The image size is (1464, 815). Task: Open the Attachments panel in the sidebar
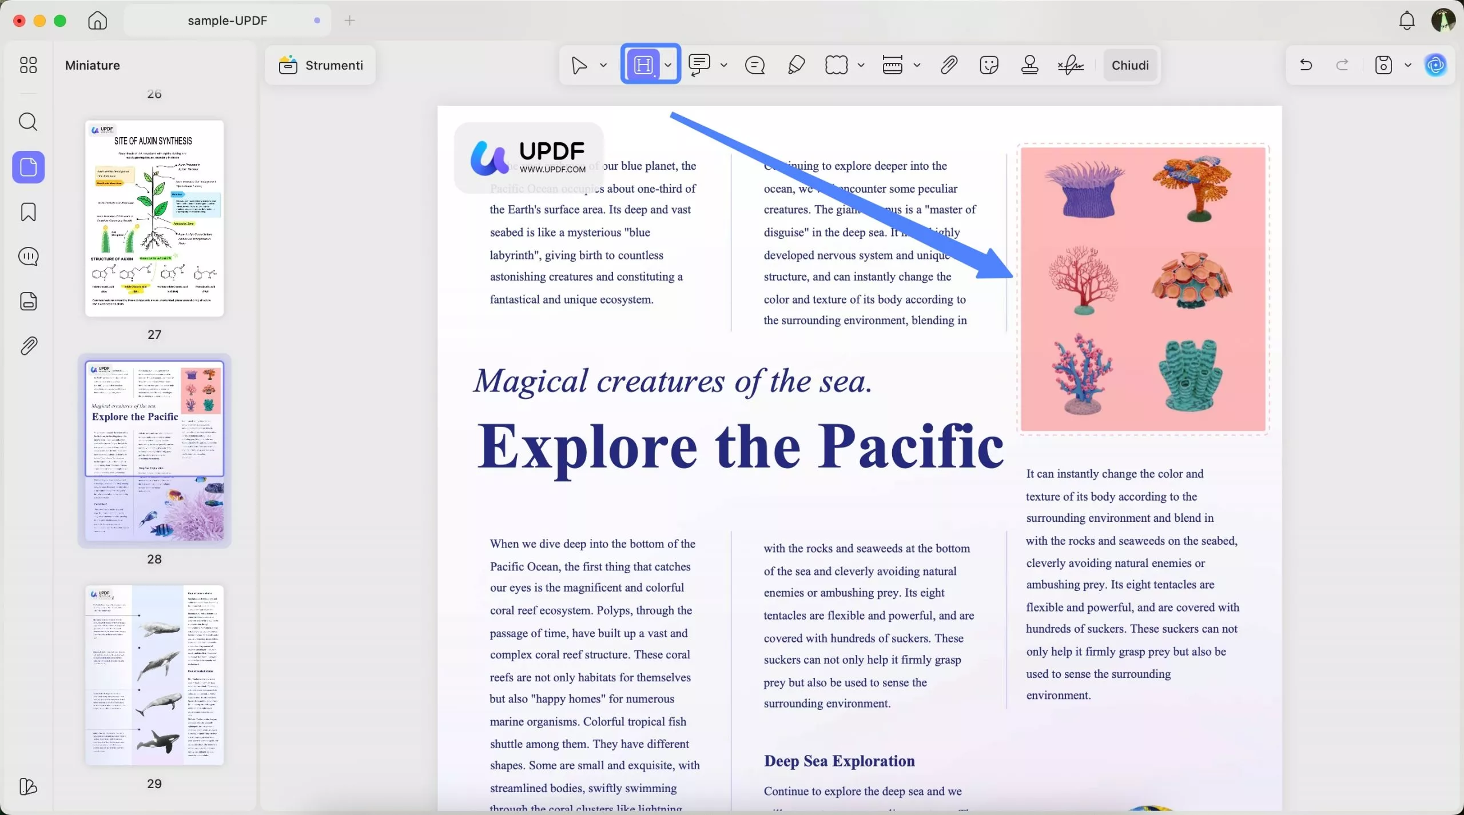(29, 345)
